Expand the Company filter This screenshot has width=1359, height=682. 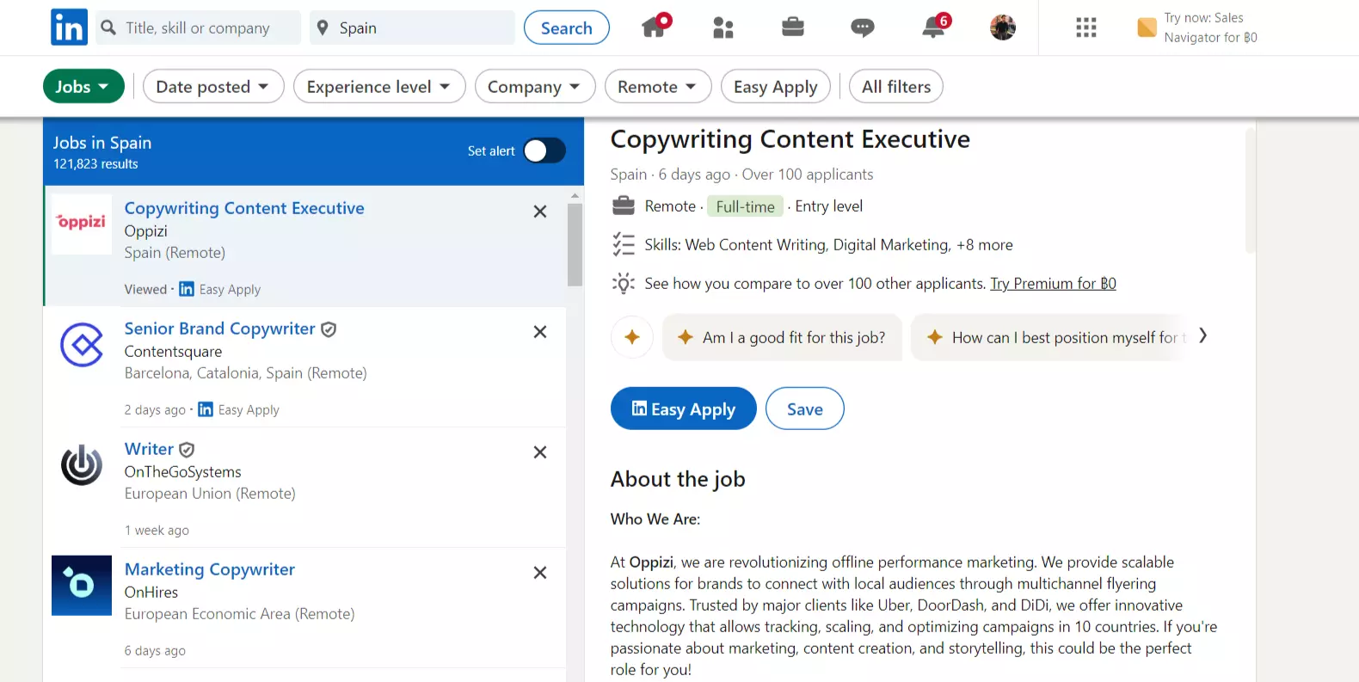point(535,86)
